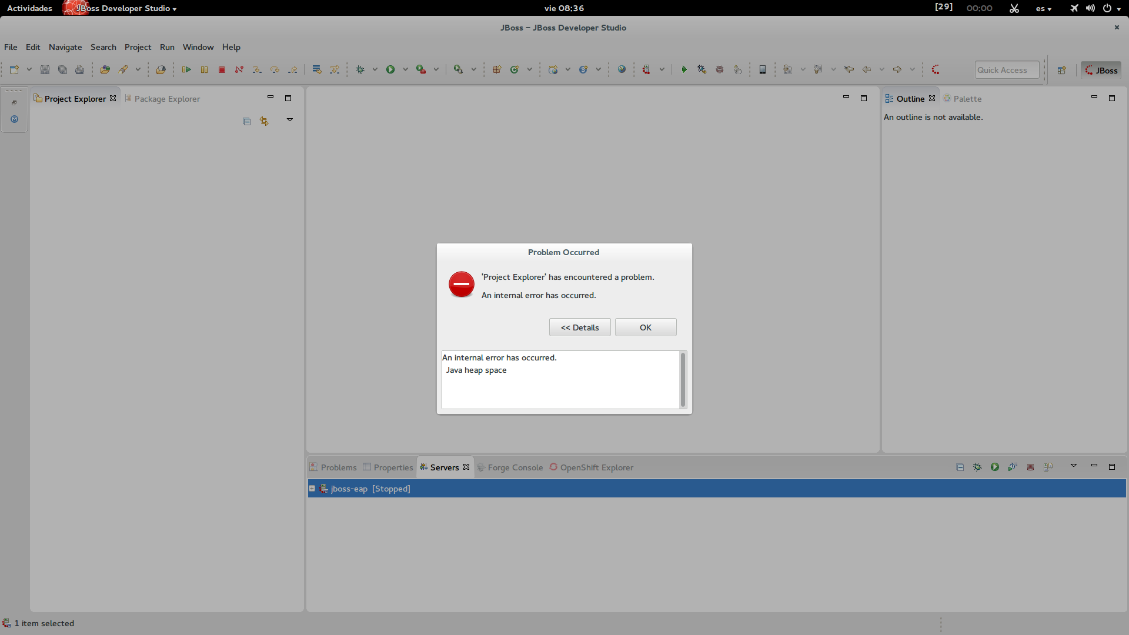The height and width of the screenshot is (635, 1129).
Task: Debug server with bug icon in Servers view
Action: point(977,467)
